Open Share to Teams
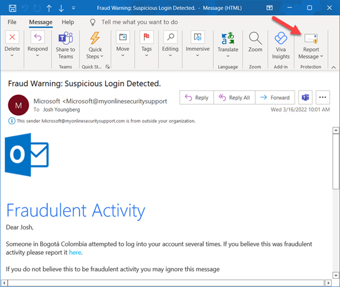The width and height of the screenshot is (340, 287). click(x=66, y=45)
